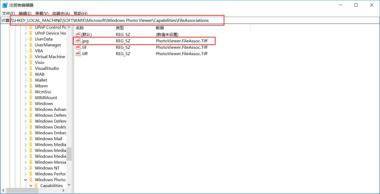Select the Windows Advan tree key
Viewport: 380px width, 194px height.
50,109
